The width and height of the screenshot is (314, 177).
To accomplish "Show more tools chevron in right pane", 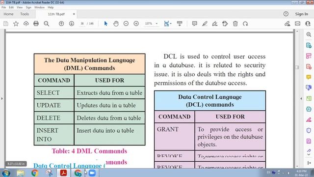I will tap(309, 154).
